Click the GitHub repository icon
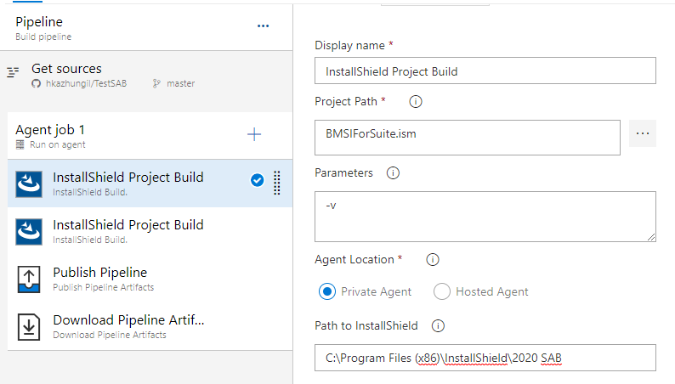Viewport: 675px width, 384px height. (37, 83)
